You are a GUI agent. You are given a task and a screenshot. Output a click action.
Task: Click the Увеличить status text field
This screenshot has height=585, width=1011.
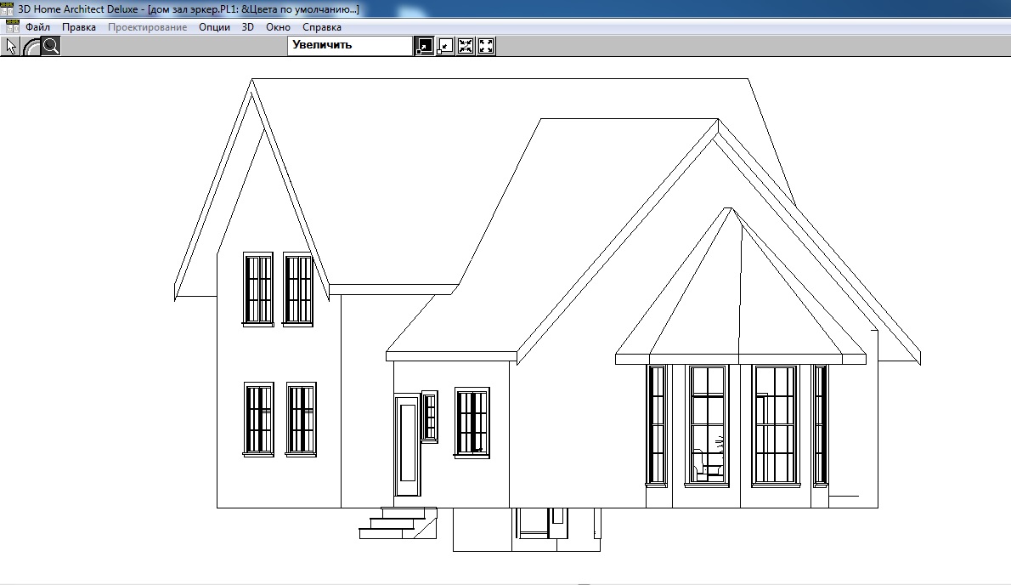(350, 46)
